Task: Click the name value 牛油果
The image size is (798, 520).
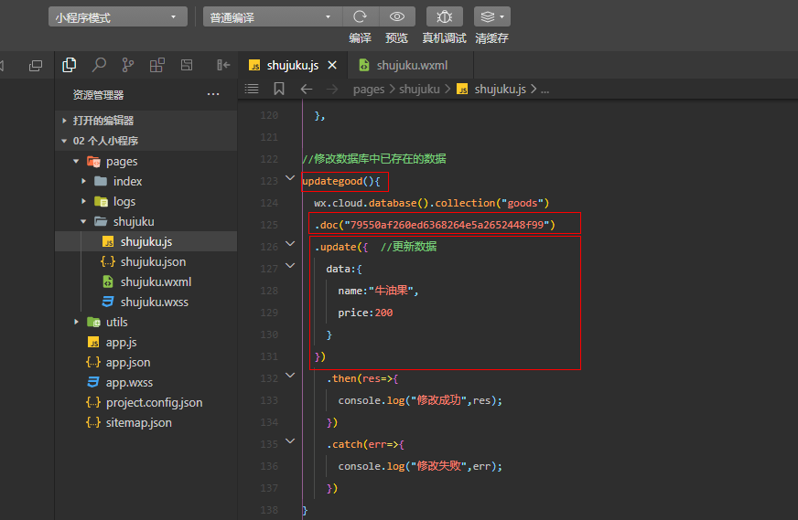Action: click(x=391, y=291)
